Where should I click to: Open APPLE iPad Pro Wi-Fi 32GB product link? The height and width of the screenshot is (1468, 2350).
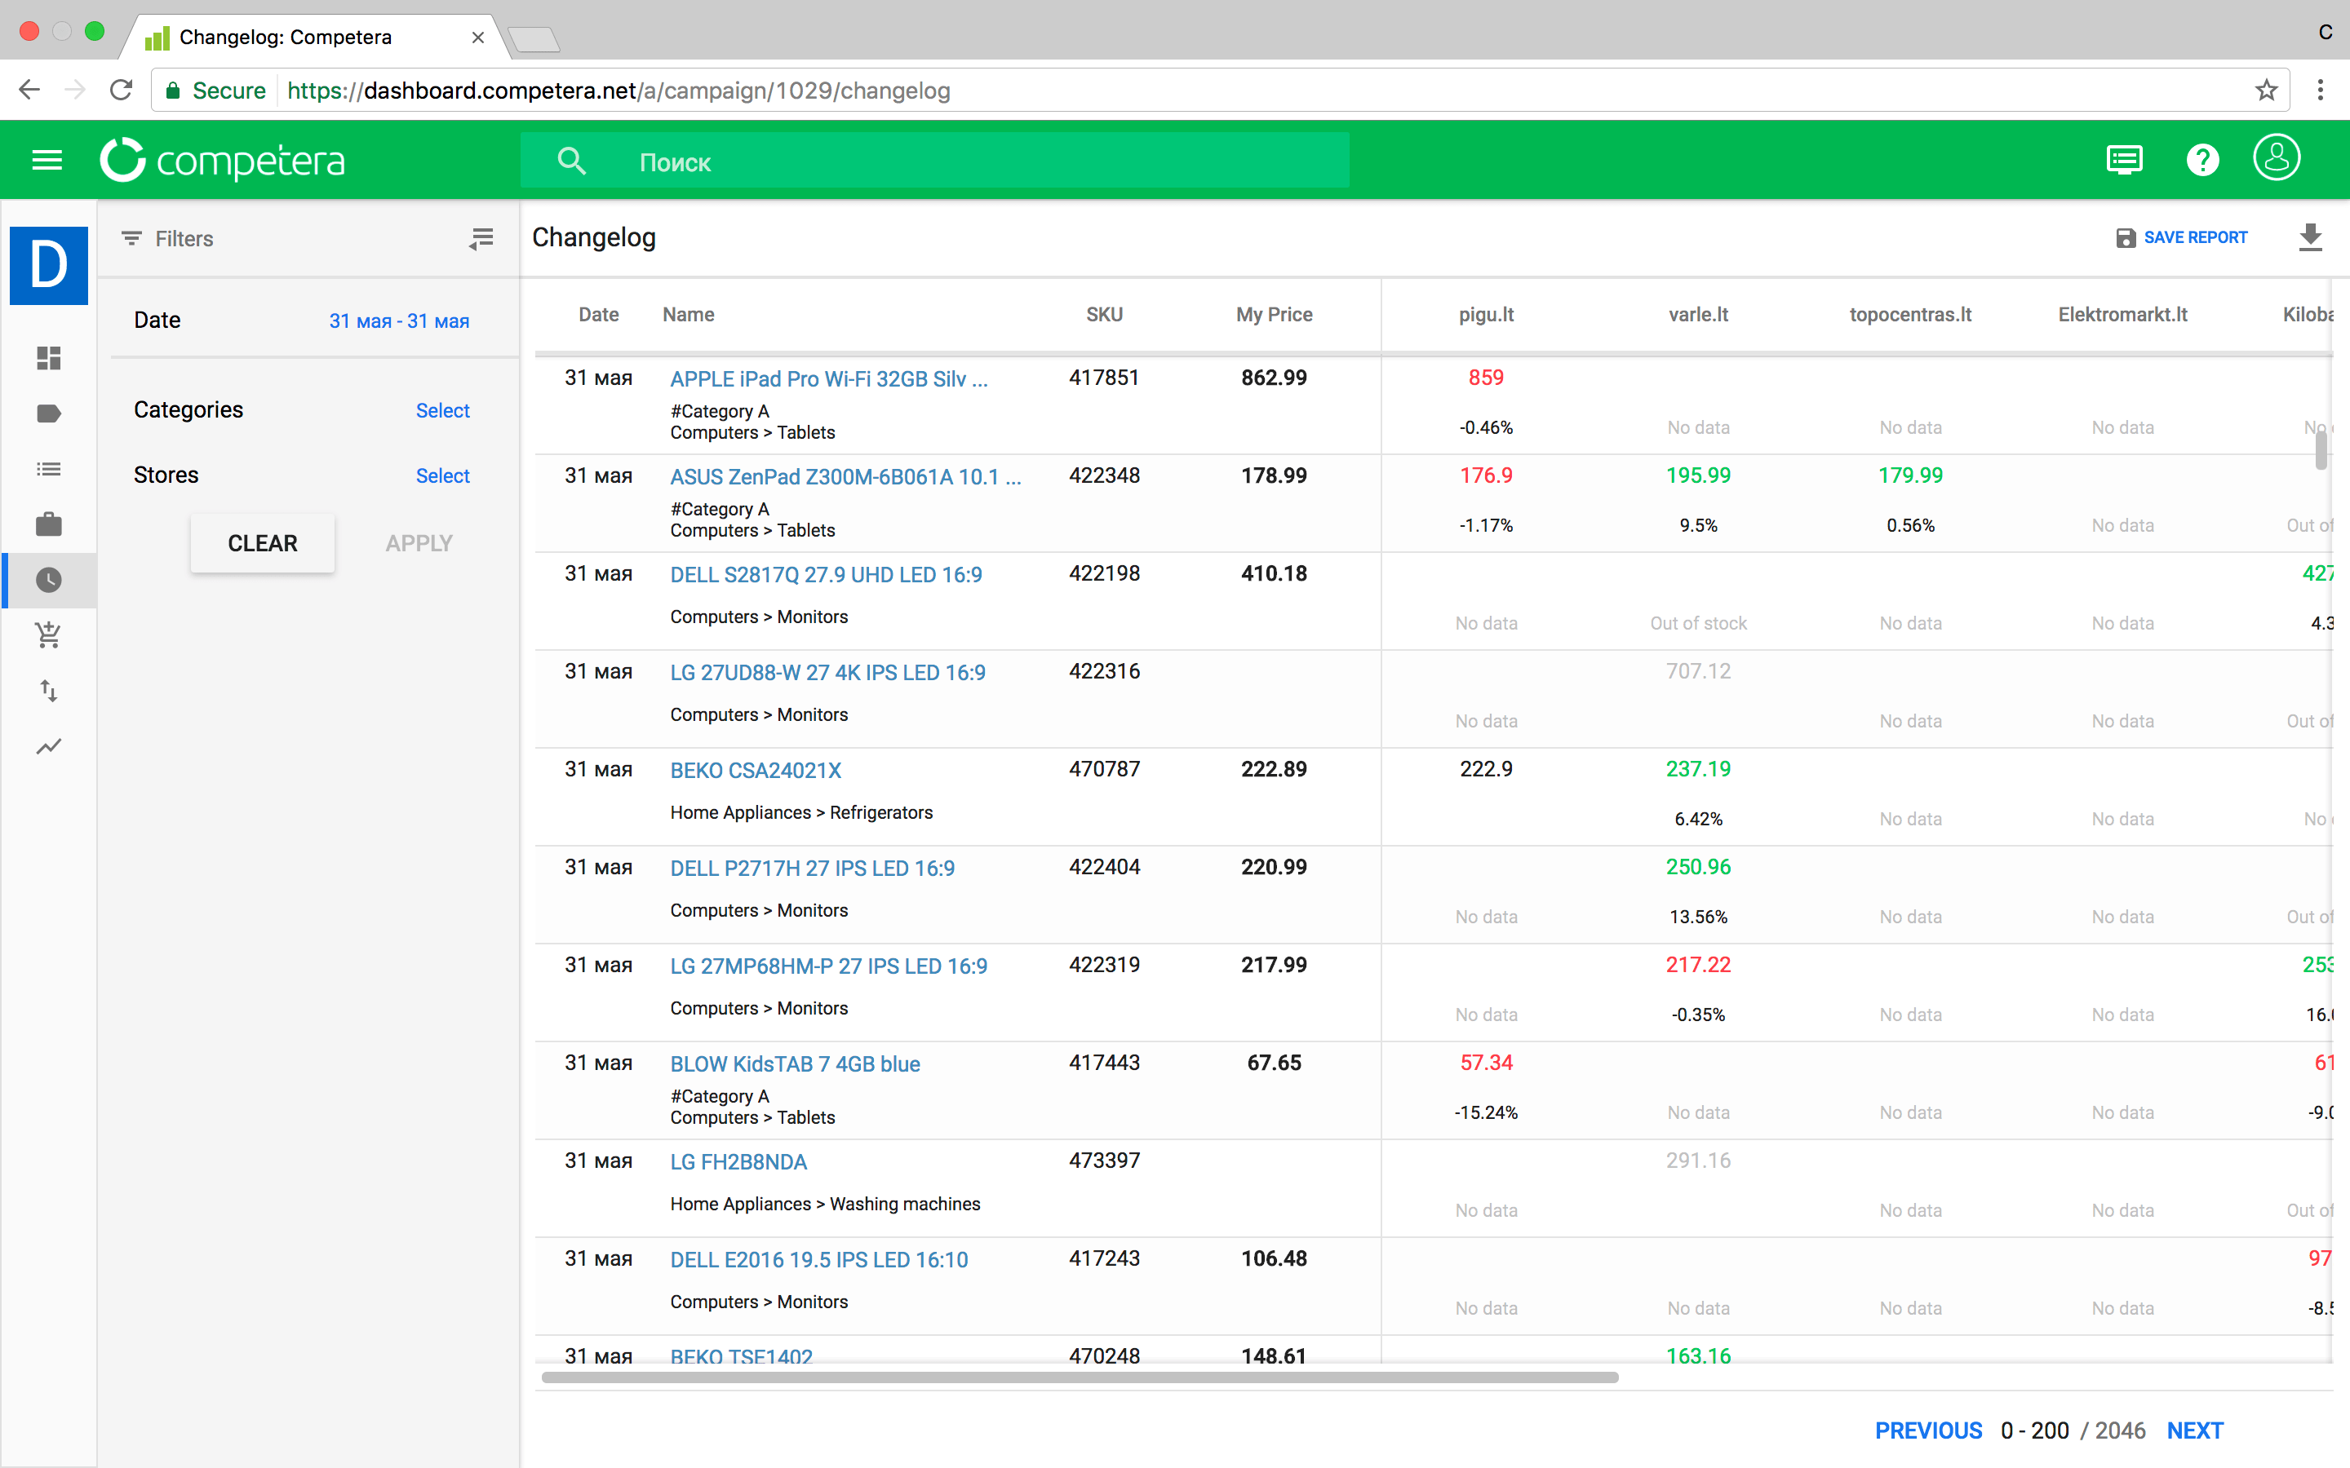(x=828, y=378)
